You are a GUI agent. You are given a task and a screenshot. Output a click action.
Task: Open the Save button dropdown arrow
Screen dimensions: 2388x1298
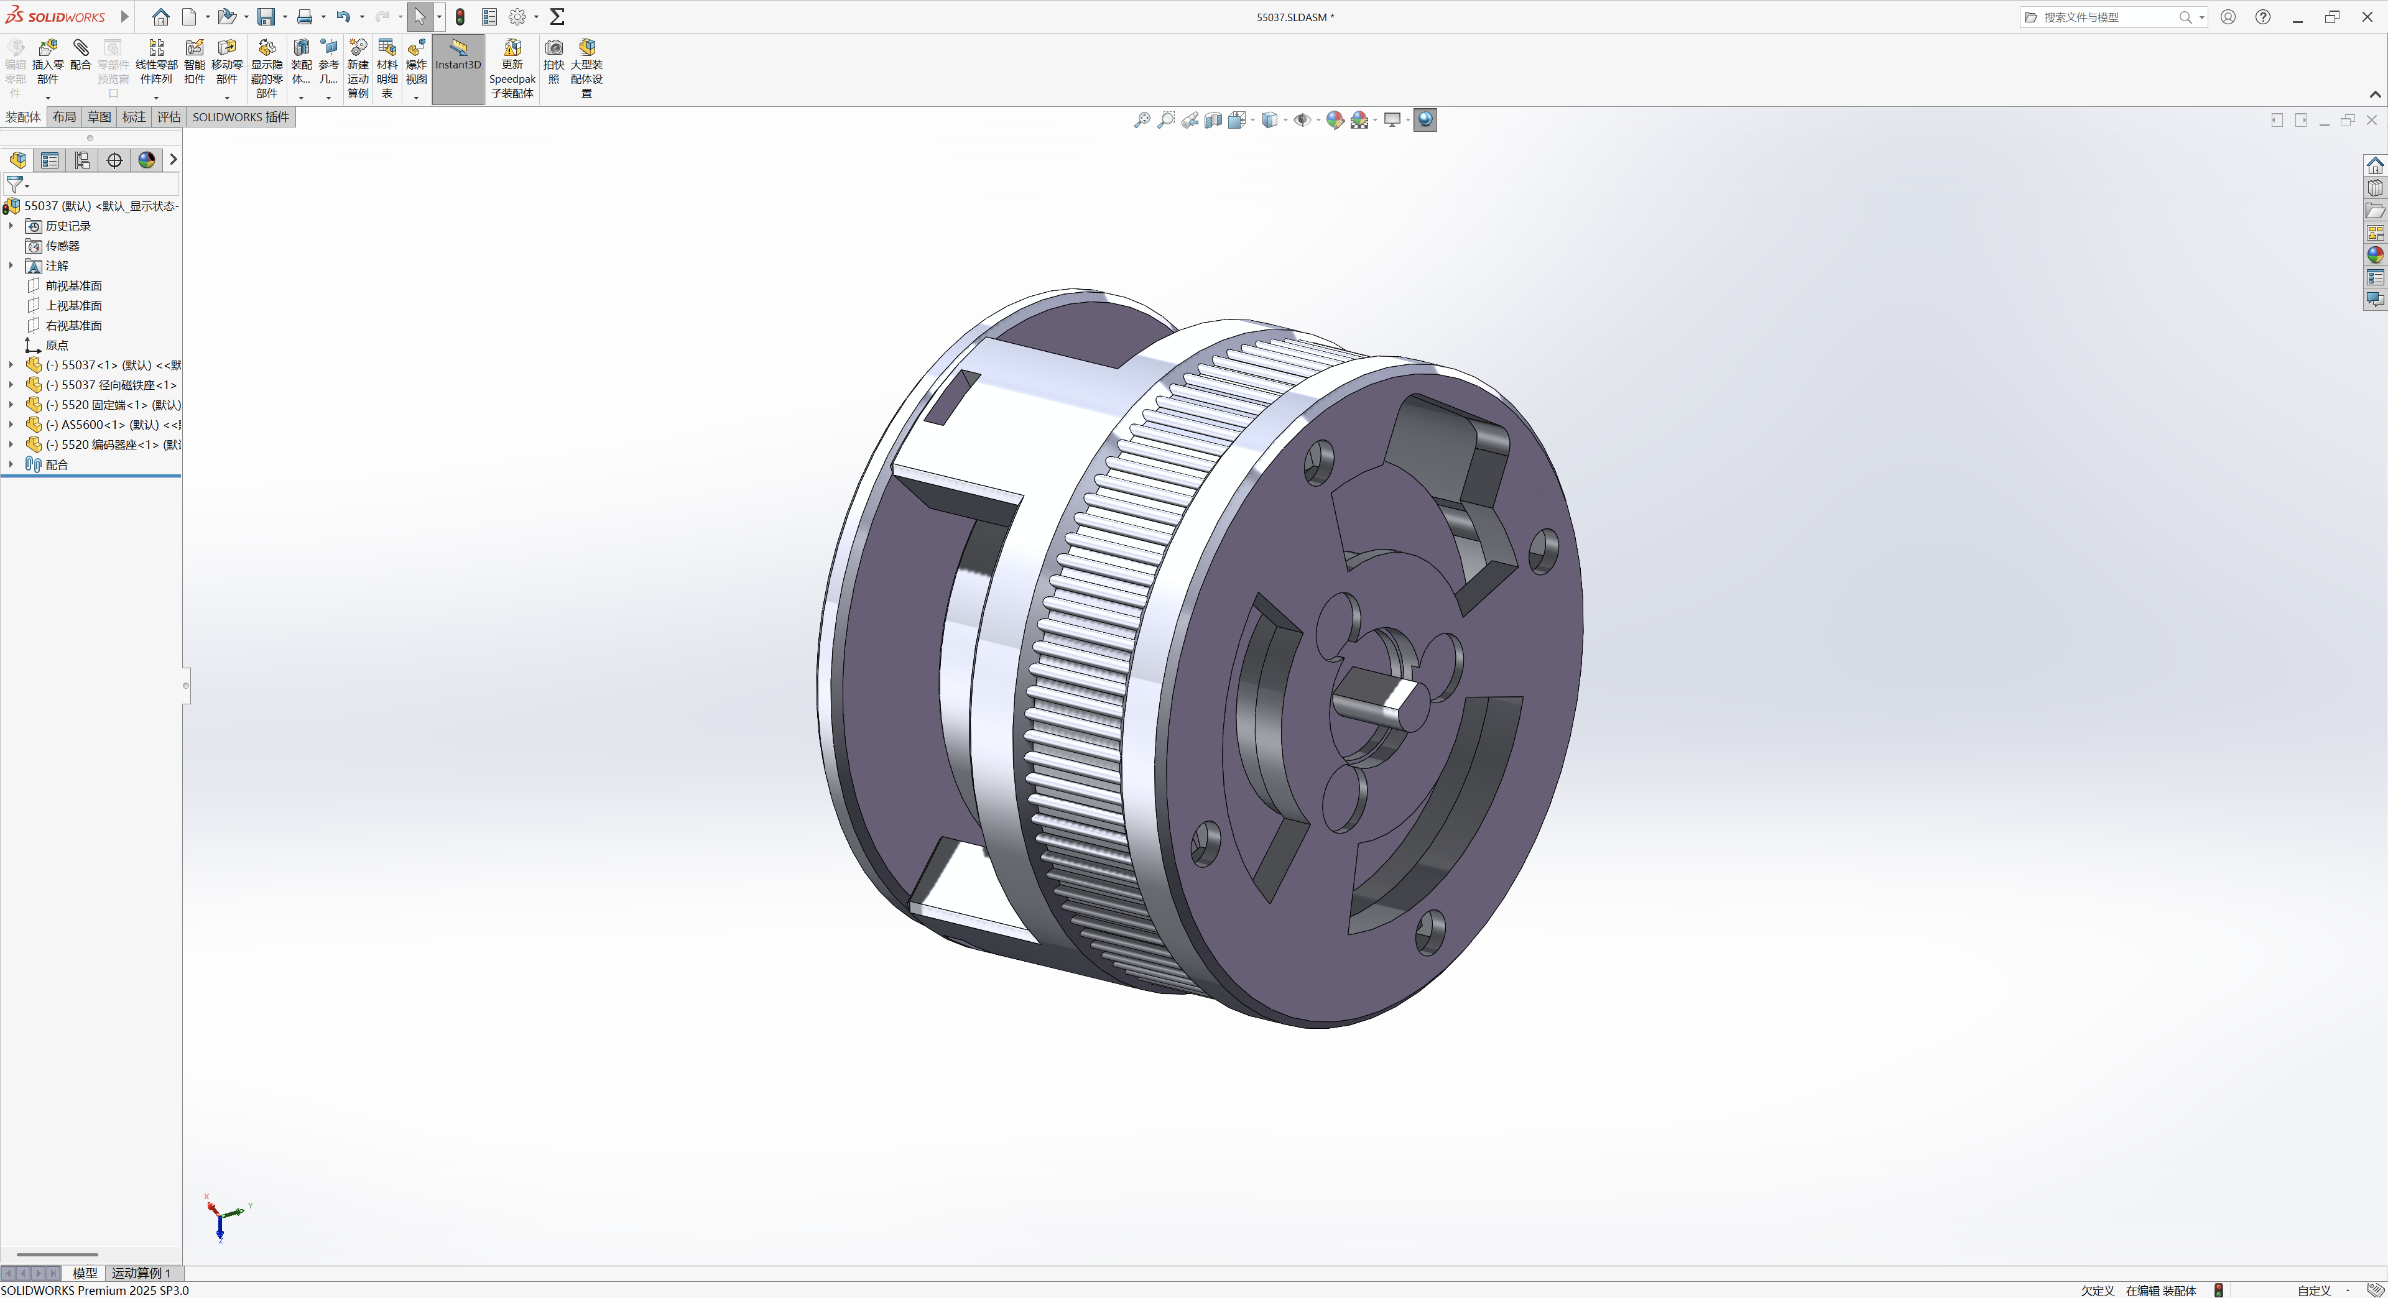tap(285, 17)
